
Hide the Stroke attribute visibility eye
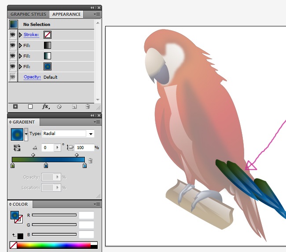tap(13, 35)
